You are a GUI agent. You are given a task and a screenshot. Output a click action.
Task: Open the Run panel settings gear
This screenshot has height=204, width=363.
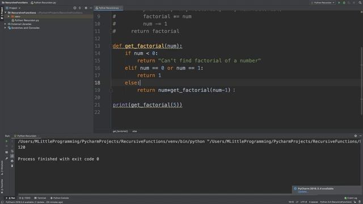356,136
